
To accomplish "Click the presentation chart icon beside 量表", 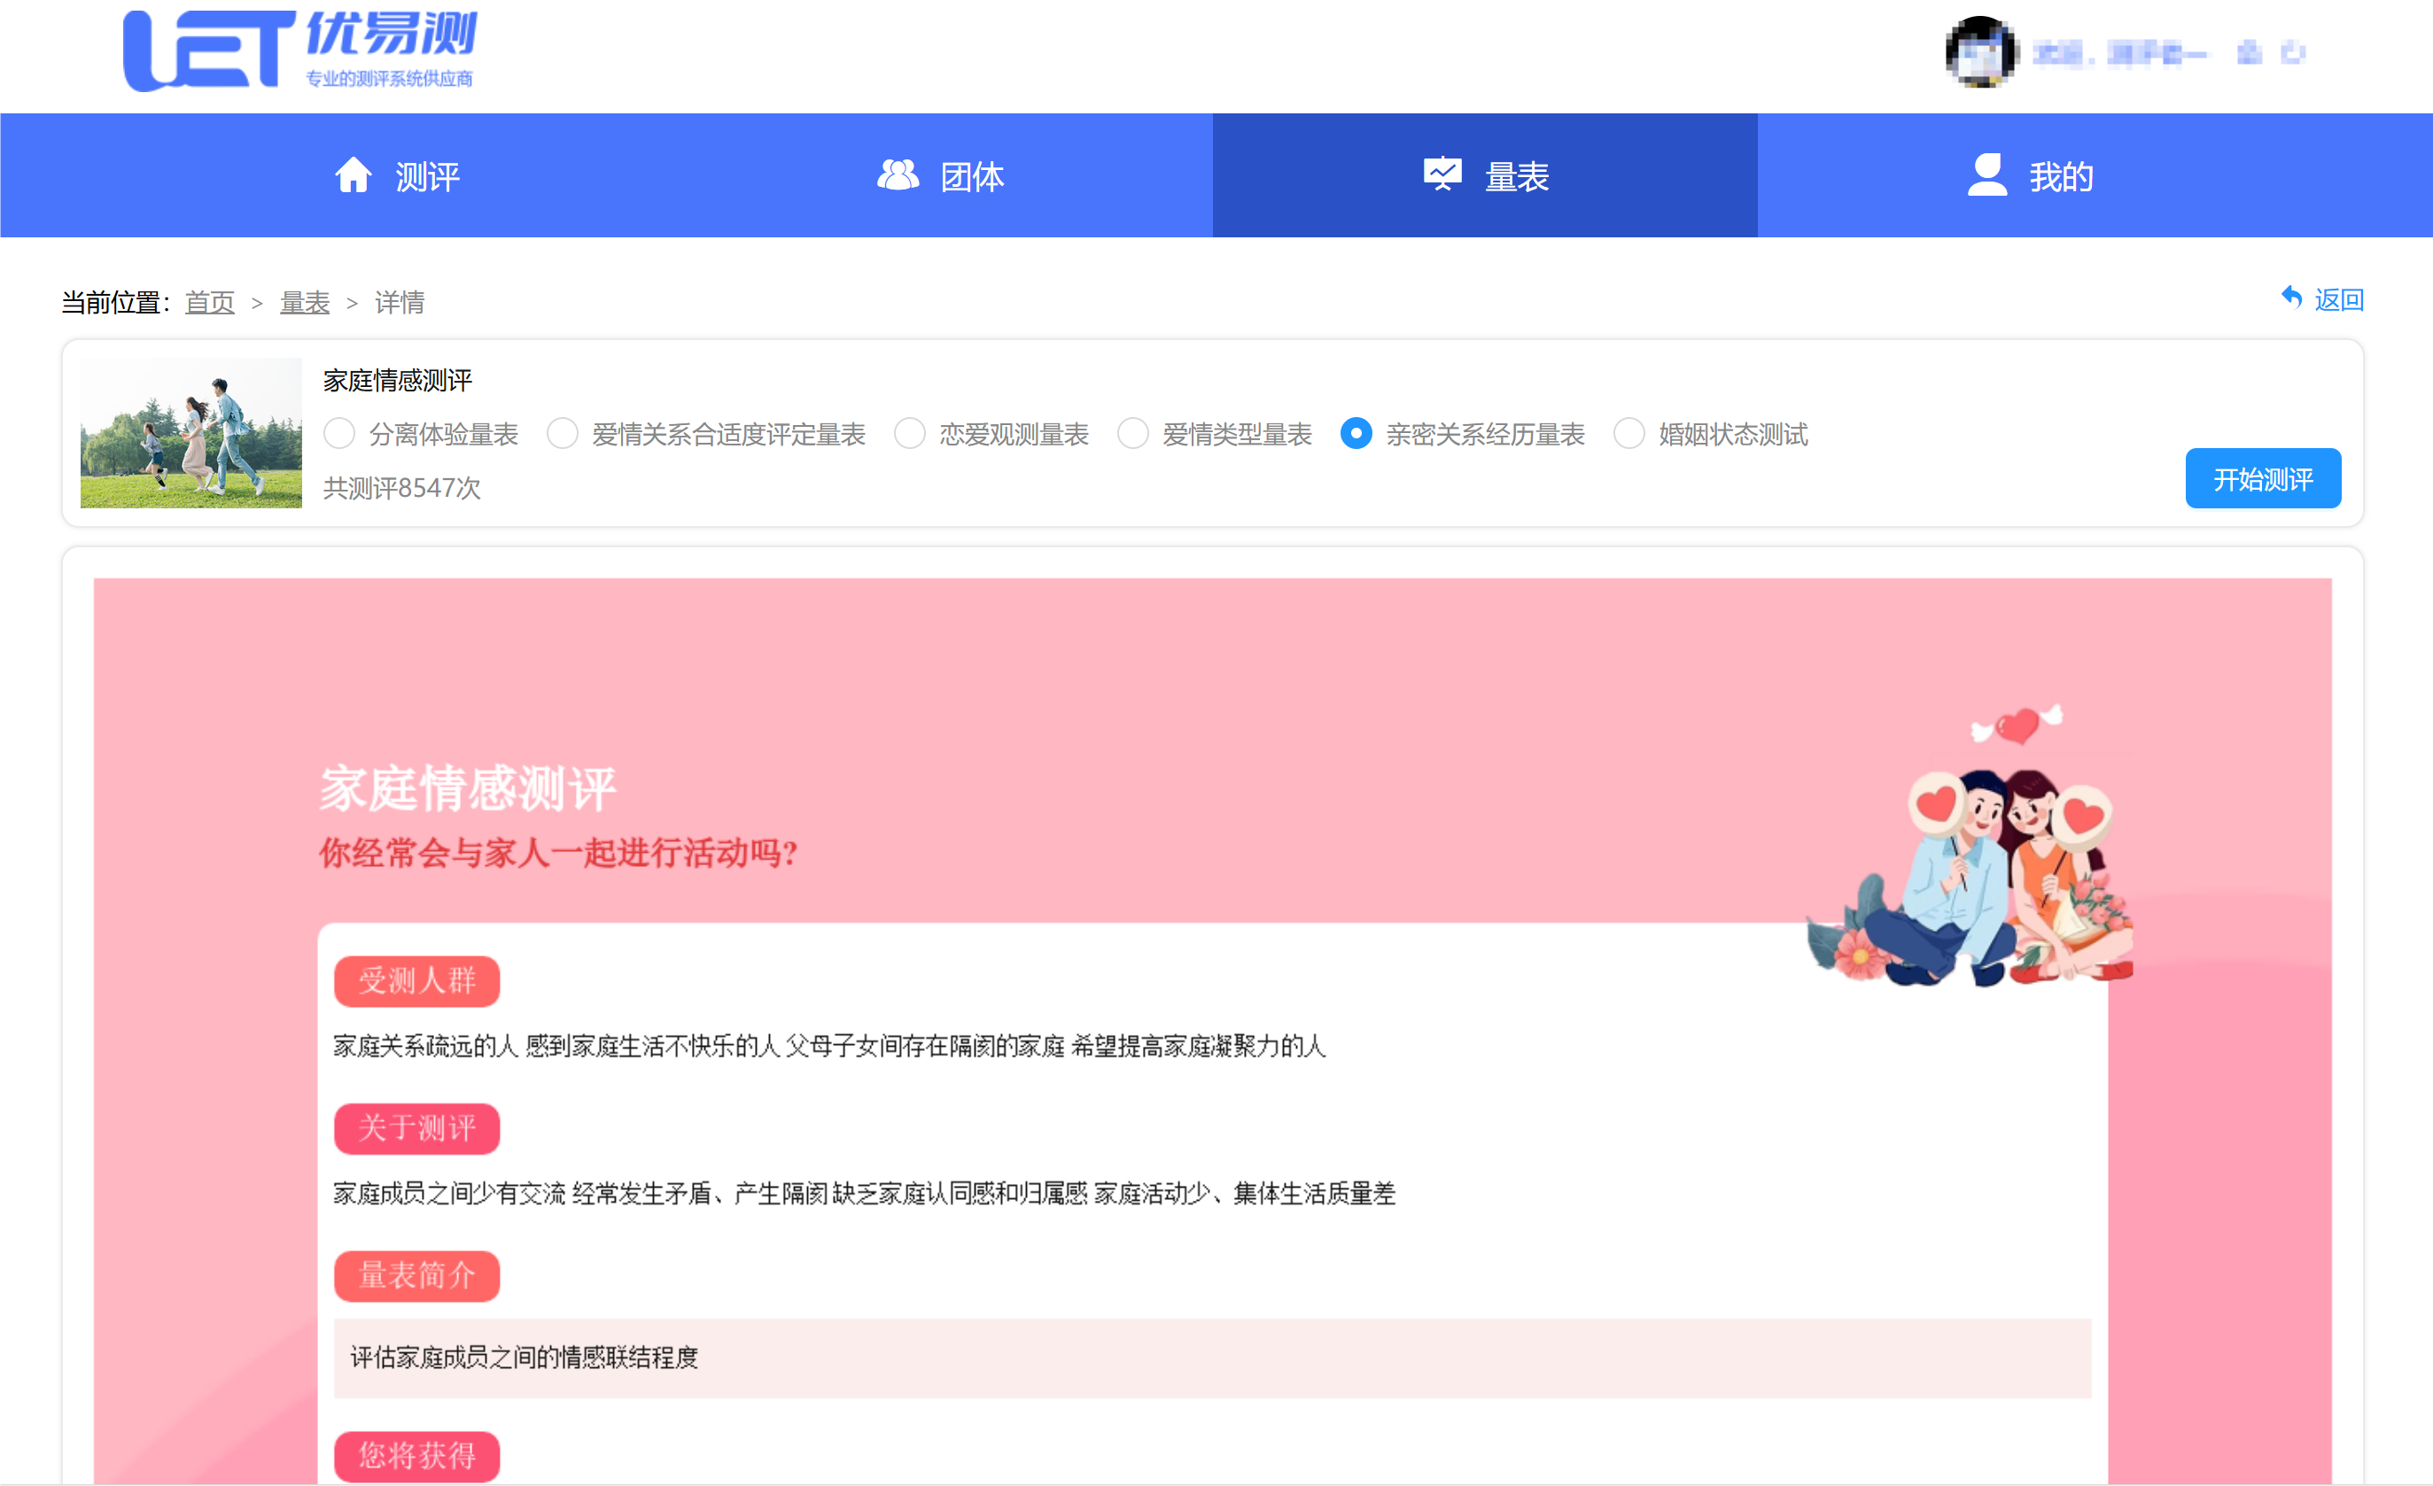I will coord(1442,174).
